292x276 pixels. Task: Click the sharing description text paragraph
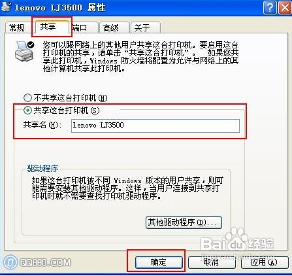(x=140, y=57)
